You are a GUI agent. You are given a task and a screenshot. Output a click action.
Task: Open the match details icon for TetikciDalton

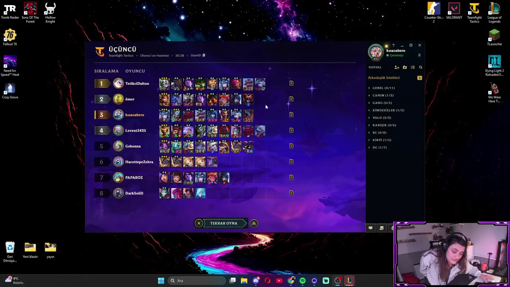[x=291, y=83]
